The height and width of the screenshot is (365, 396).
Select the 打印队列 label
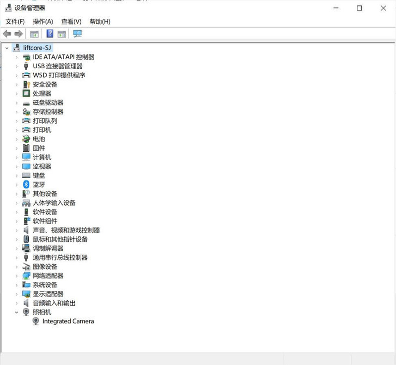45,121
